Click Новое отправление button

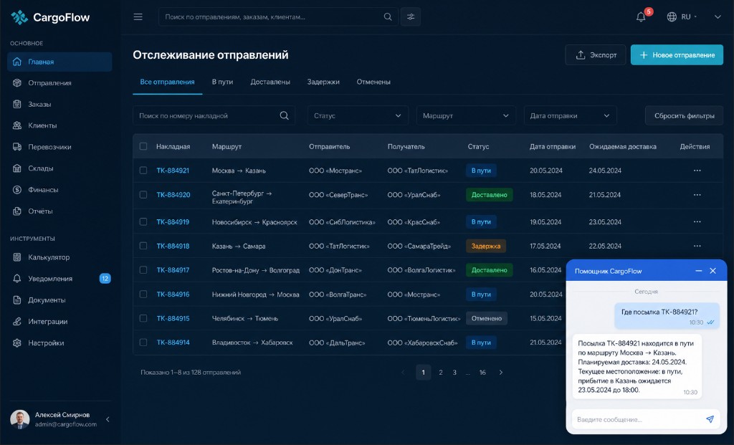pos(677,54)
